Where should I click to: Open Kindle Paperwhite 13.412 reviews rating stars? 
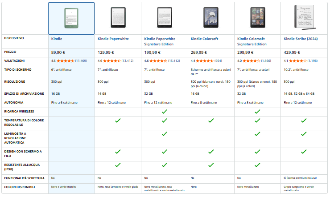112,61
